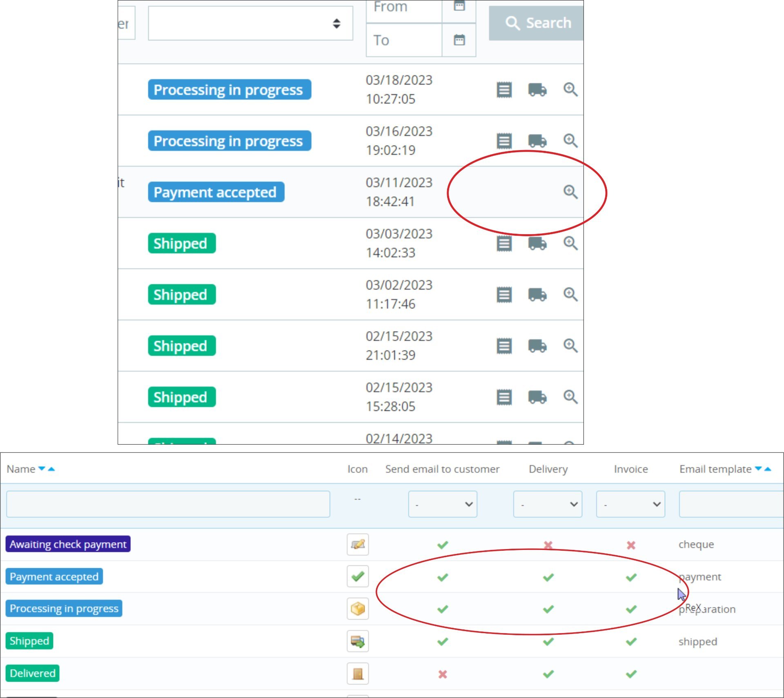Open Delivery filter dropdown
This screenshot has height=698, width=784.
[548, 504]
